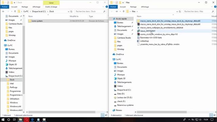The image size is (217, 122).
Task: Click Dock window horizontal scrollbar
Action: [x=62, y=112]
